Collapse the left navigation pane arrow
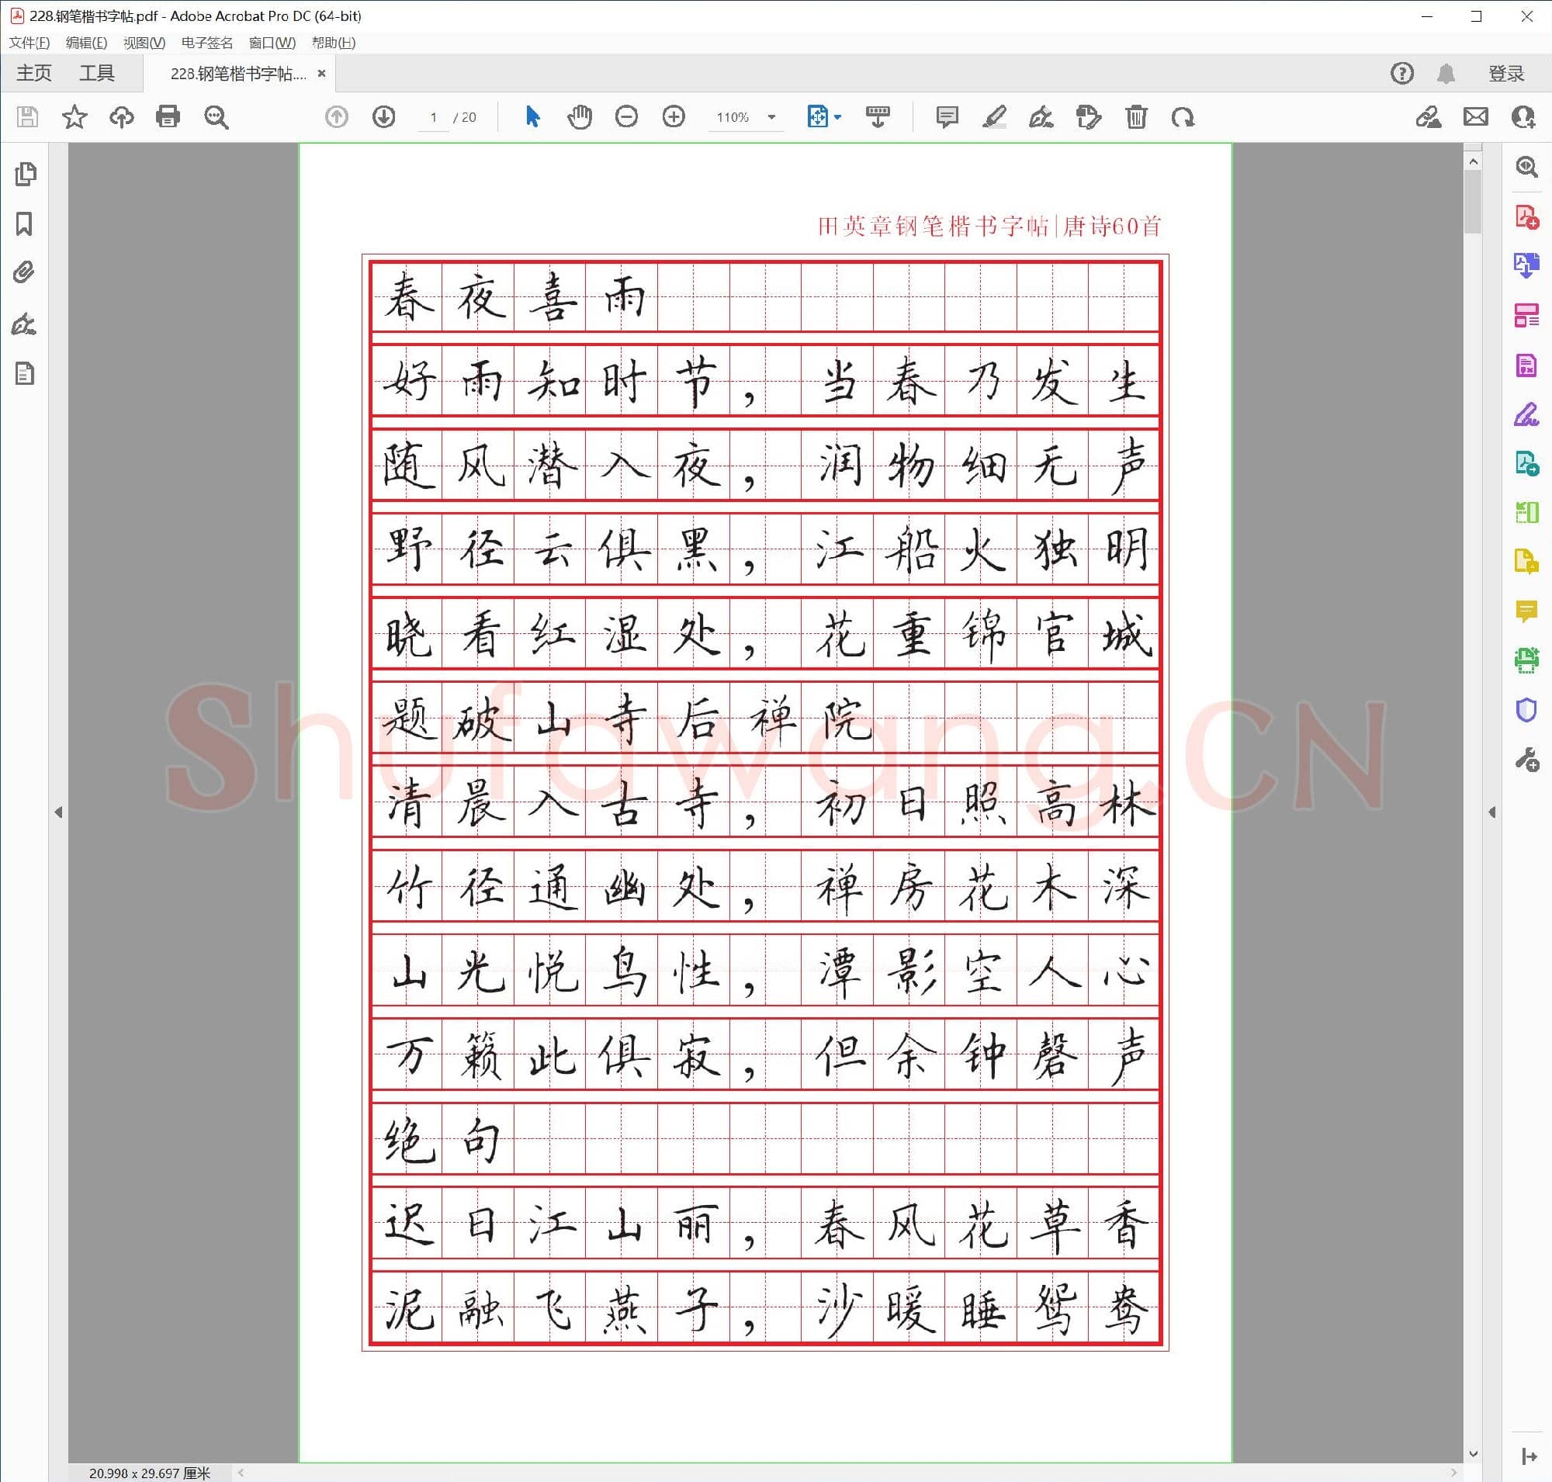 58,812
